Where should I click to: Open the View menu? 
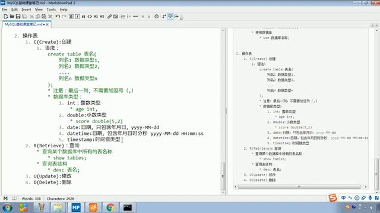click(39, 9)
